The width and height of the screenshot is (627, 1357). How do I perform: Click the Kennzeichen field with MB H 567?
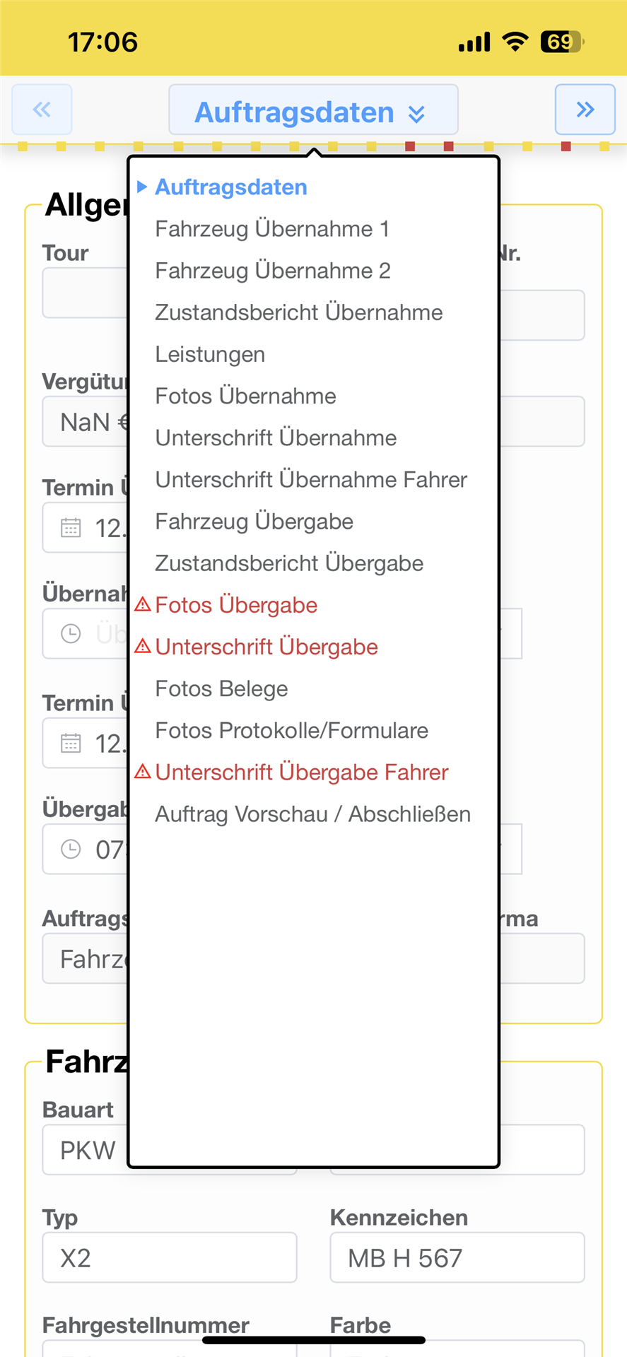[x=457, y=1257]
